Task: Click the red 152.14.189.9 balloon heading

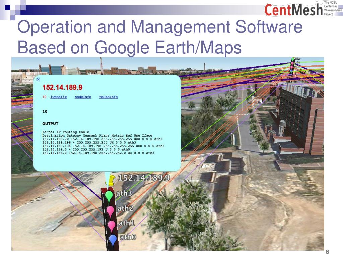Action: [62, 87]
